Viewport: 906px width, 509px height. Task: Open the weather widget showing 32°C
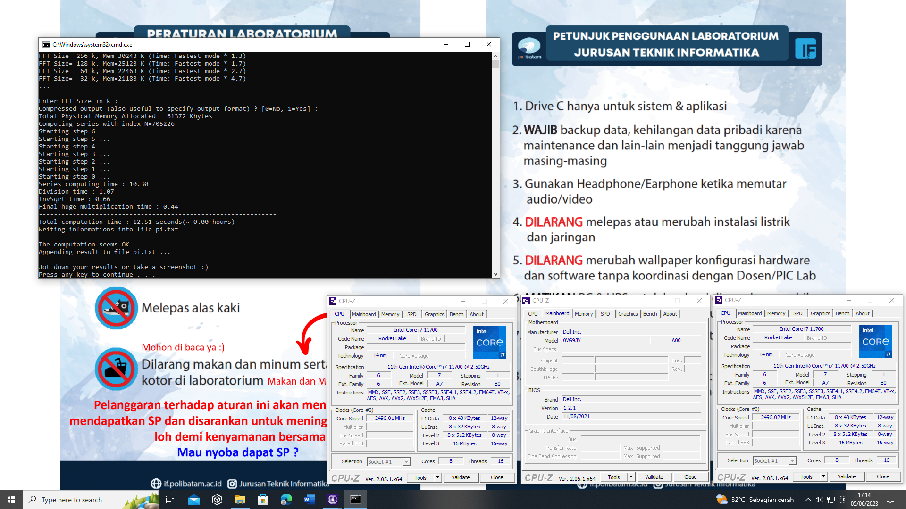755,500
